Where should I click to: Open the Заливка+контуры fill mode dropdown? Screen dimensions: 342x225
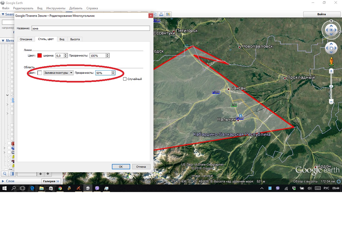[59, 73]
